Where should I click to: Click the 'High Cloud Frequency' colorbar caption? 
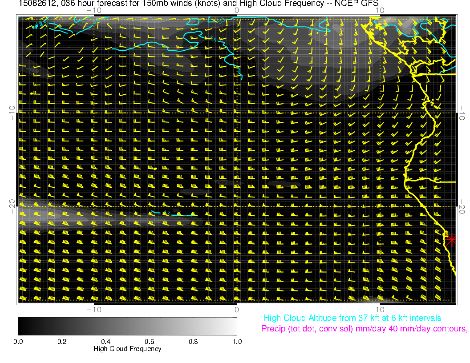coord(127,349)
